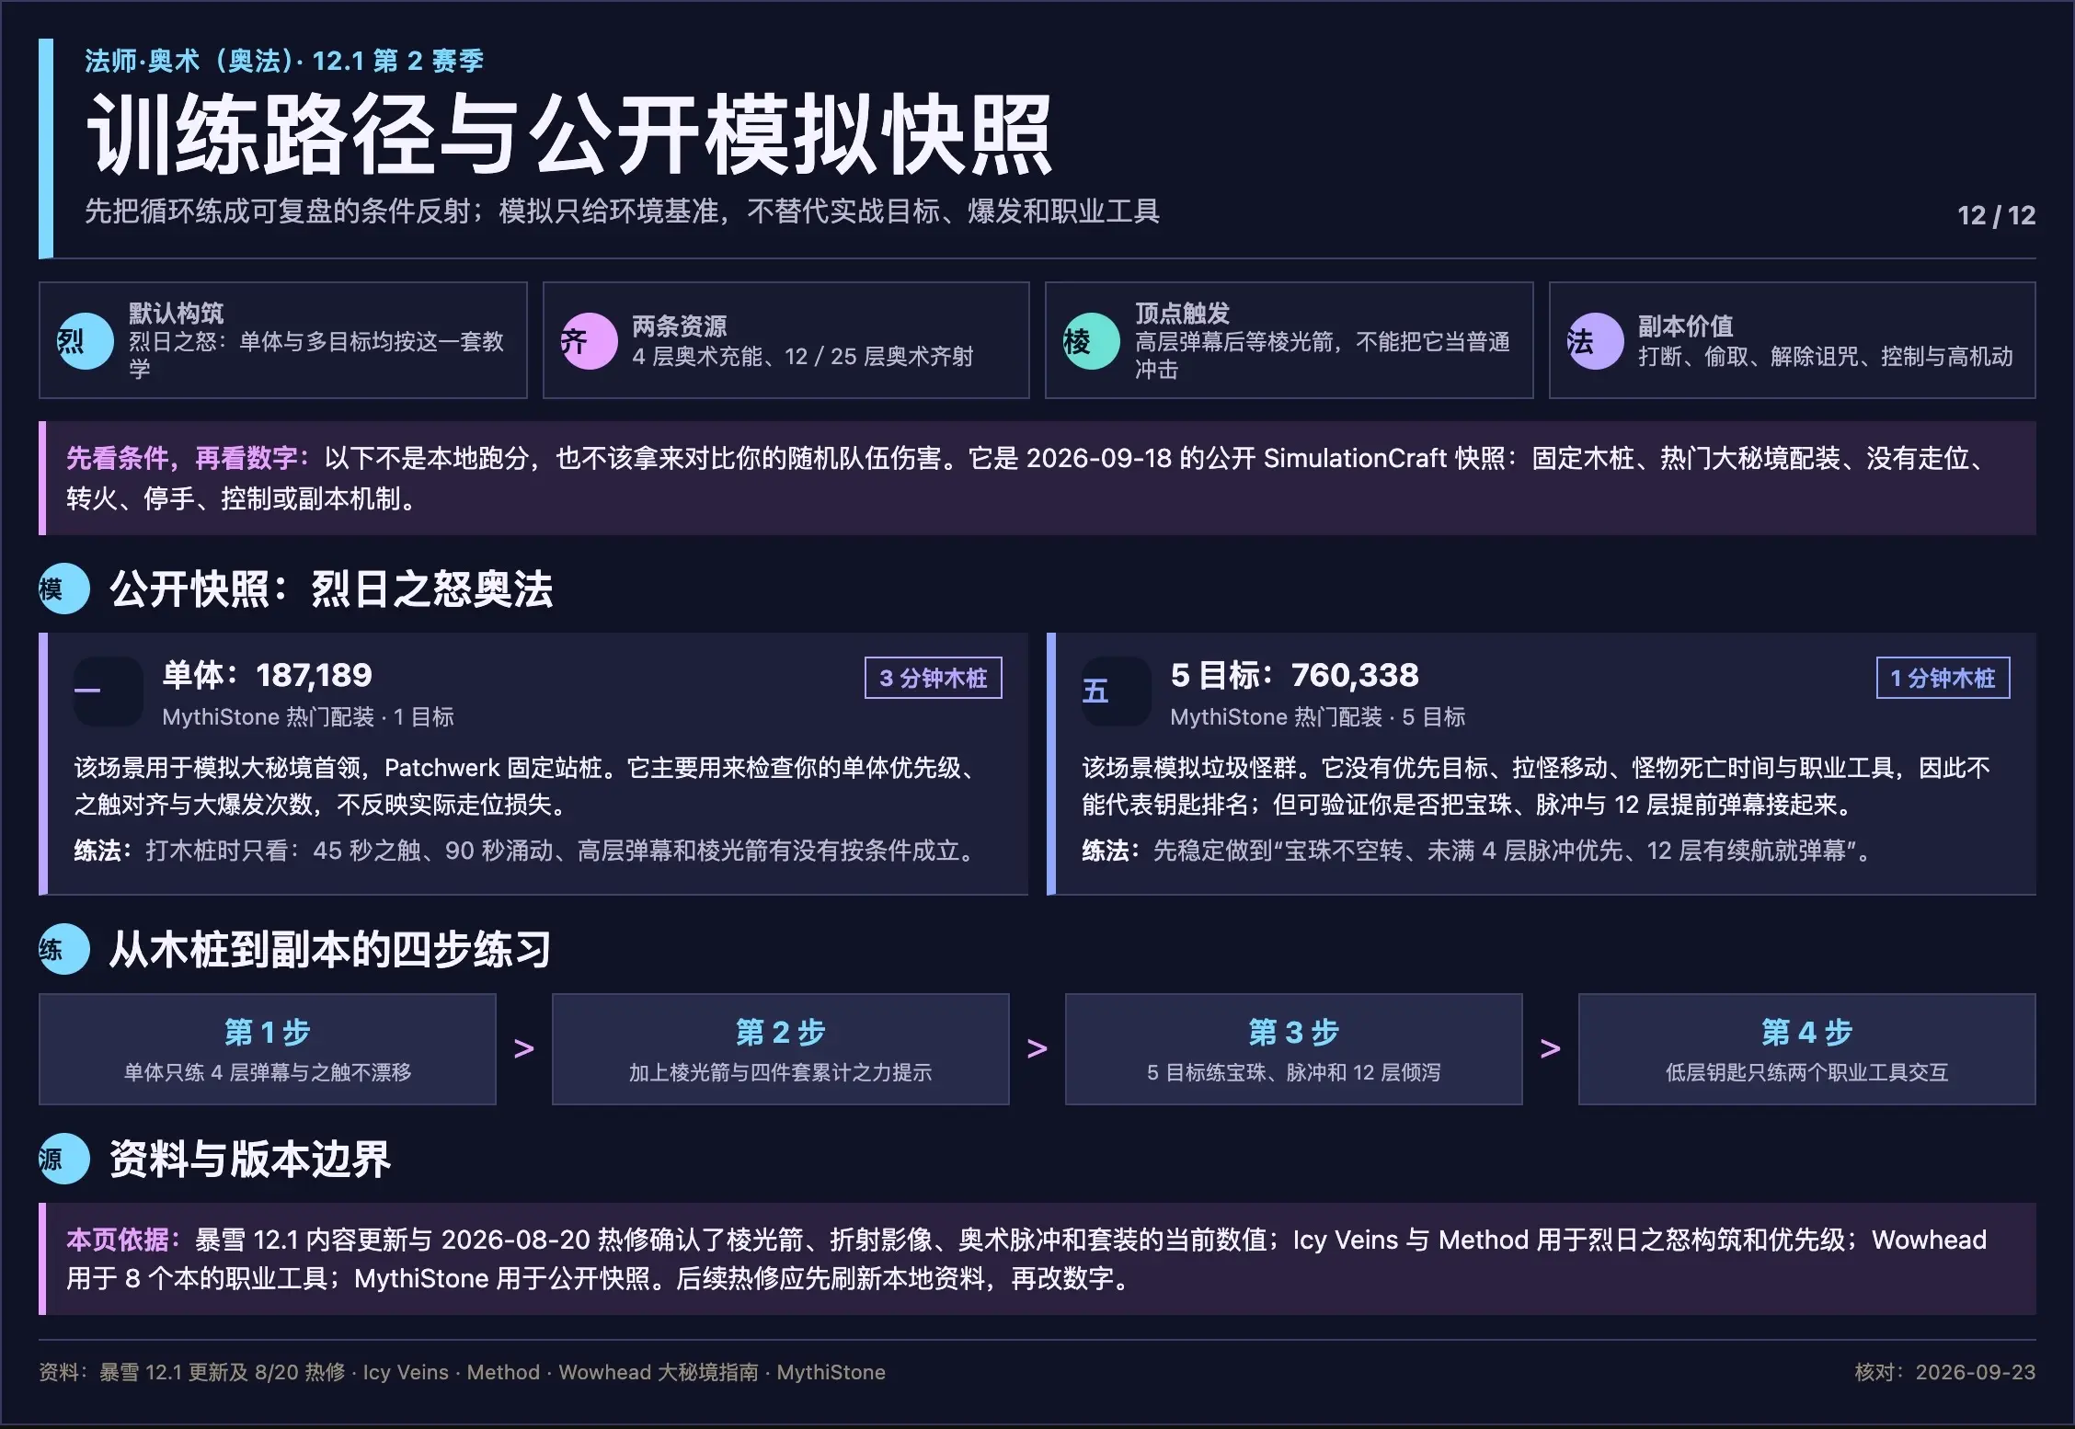Image resolution: width=2075 pixels, height=1429 pixels.
Task: Click the 一 square icon in 单体 card
Action: [x=109, y=692]
